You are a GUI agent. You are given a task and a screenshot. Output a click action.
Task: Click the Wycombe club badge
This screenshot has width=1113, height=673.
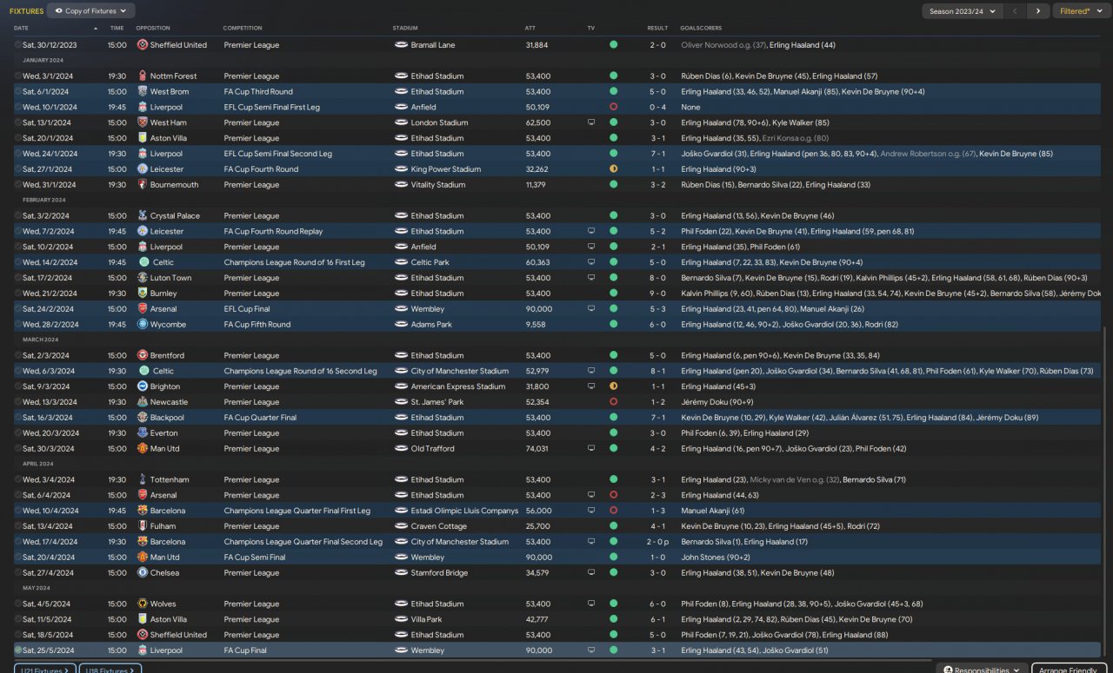point(143,325)
